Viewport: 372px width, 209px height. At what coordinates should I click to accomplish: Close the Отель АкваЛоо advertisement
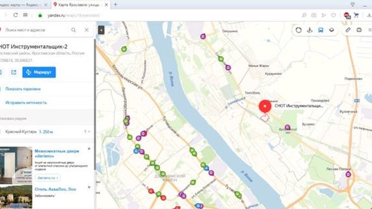click(x=89, y=187)
